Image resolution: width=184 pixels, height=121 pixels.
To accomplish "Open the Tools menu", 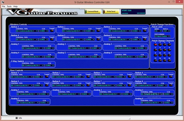I will [x=9, y=6].
